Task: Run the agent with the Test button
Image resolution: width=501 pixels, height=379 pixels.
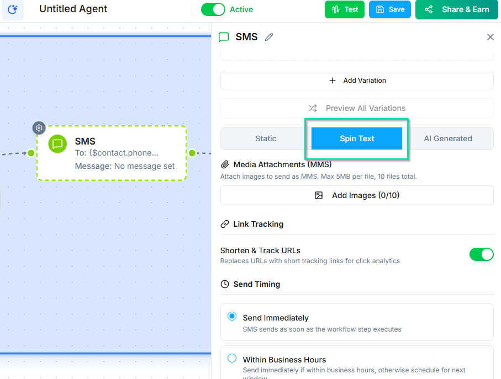Action: click(x=345, y=9)
